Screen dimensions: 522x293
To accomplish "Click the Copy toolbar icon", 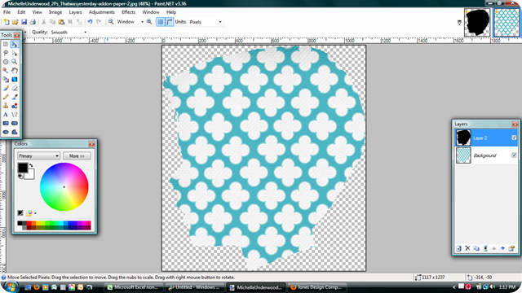I will point(52,22).
